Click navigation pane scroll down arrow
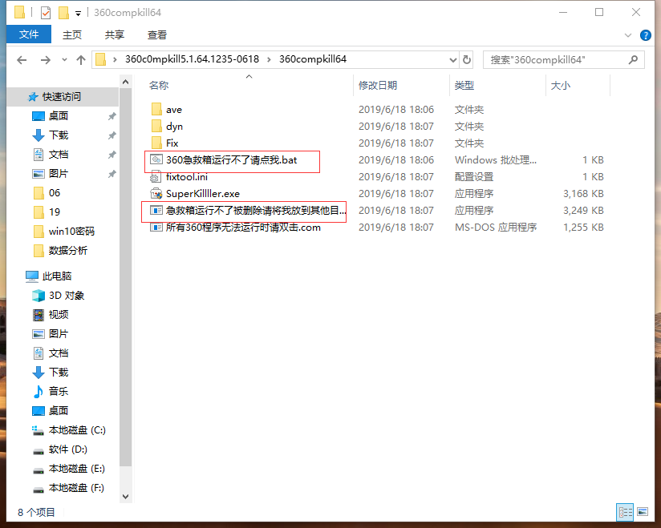661x528 pixels. click(x=125, y=497)
